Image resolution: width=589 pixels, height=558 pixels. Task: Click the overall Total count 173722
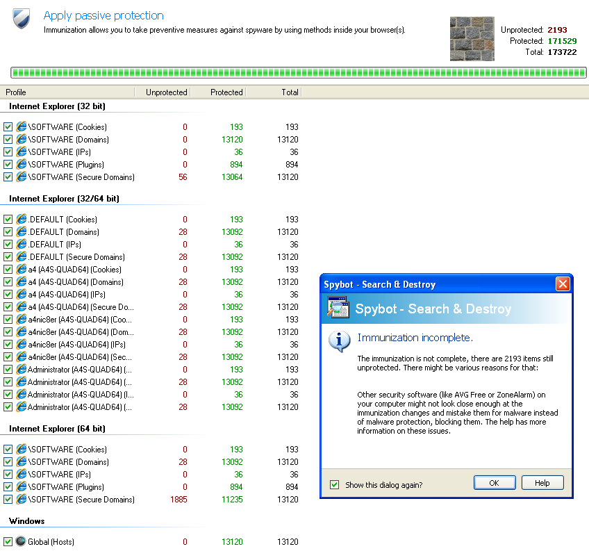pyautogui.click(x=563, y=52)
